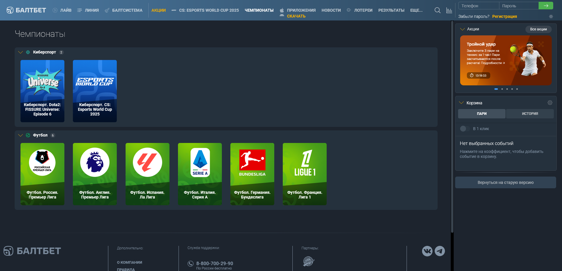Open basket settings gear icon
Image resolution: width=562 pixels, height=271 pixels.
(x=550, y=103)
